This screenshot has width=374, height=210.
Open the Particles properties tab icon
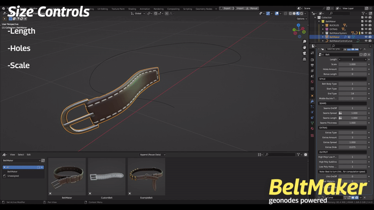click(312, 107)
